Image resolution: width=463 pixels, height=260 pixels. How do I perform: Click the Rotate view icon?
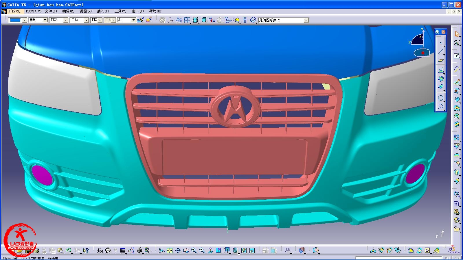186,250
